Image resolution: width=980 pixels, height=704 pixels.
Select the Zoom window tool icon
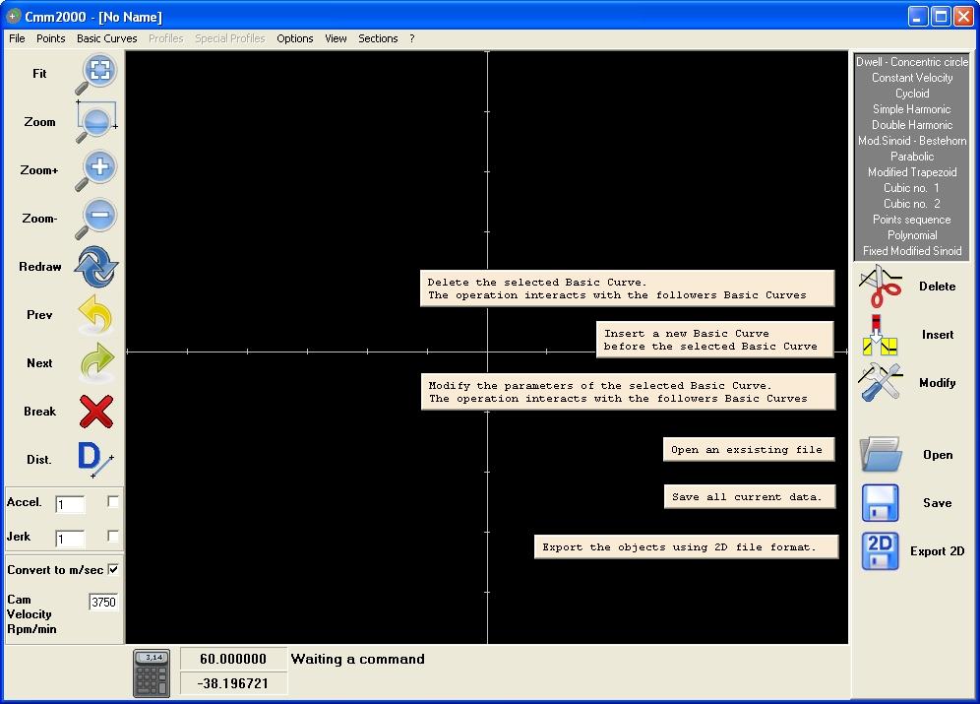[96, 122]
